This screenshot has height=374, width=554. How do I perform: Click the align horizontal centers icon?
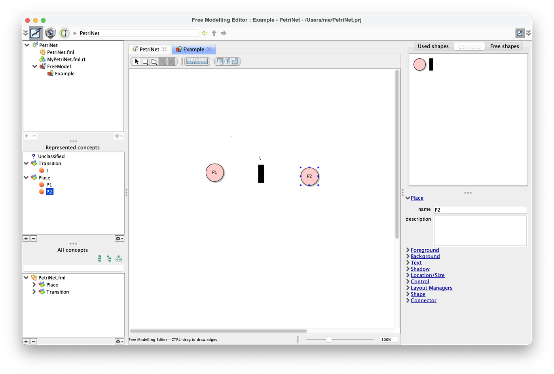pyautogui.click(x=197, y=61)
